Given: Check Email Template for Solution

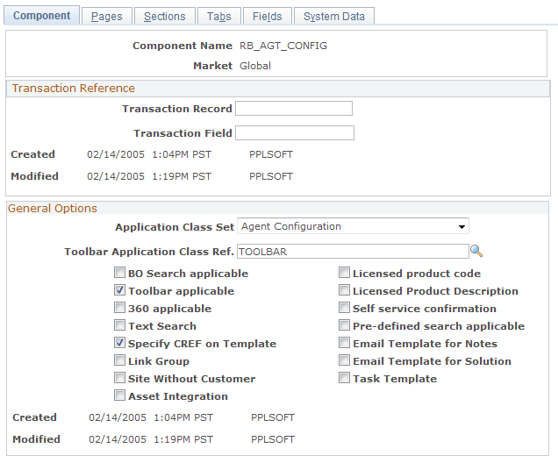Looking at the screenshot, I should click(344, 360).
